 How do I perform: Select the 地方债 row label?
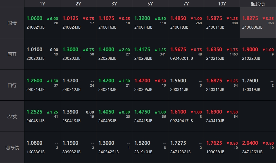(12, 148)
